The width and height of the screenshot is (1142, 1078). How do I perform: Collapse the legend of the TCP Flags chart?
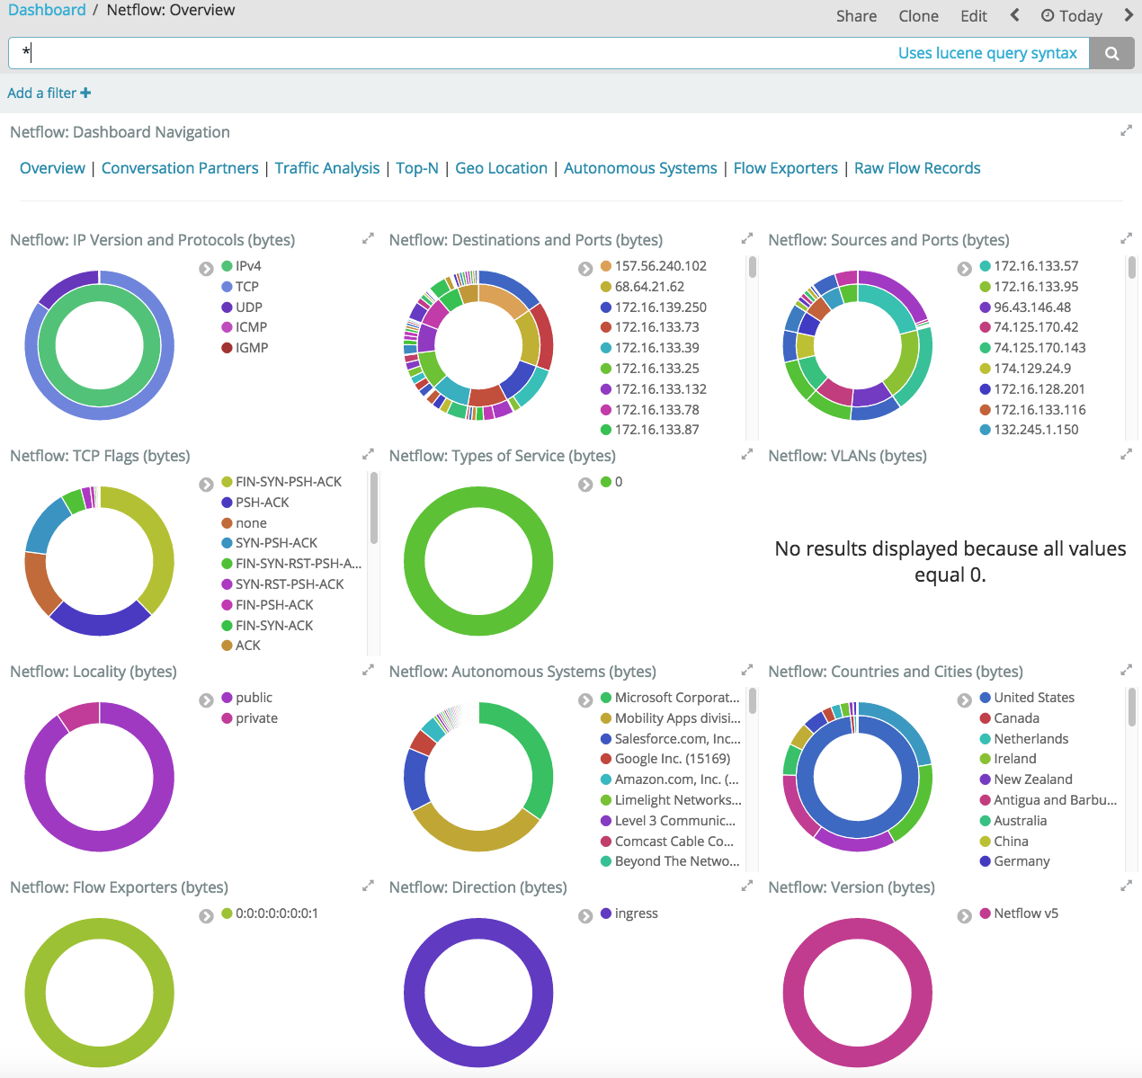pos(206,484)
